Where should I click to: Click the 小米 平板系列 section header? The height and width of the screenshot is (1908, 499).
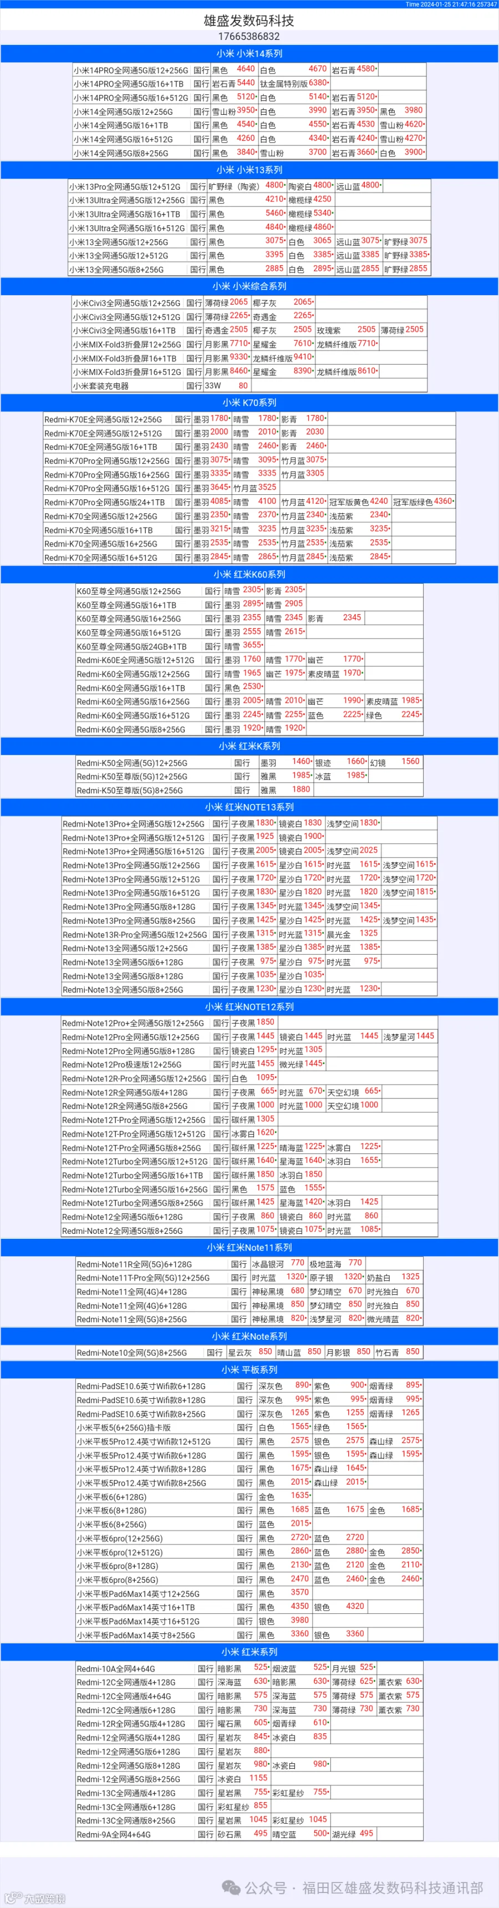[249, 1369]
